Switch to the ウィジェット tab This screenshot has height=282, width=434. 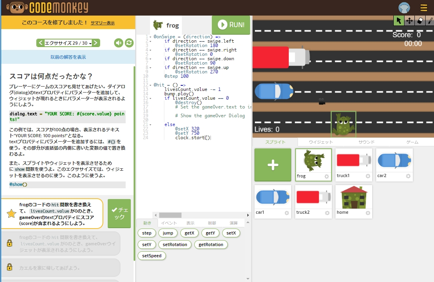320,142
